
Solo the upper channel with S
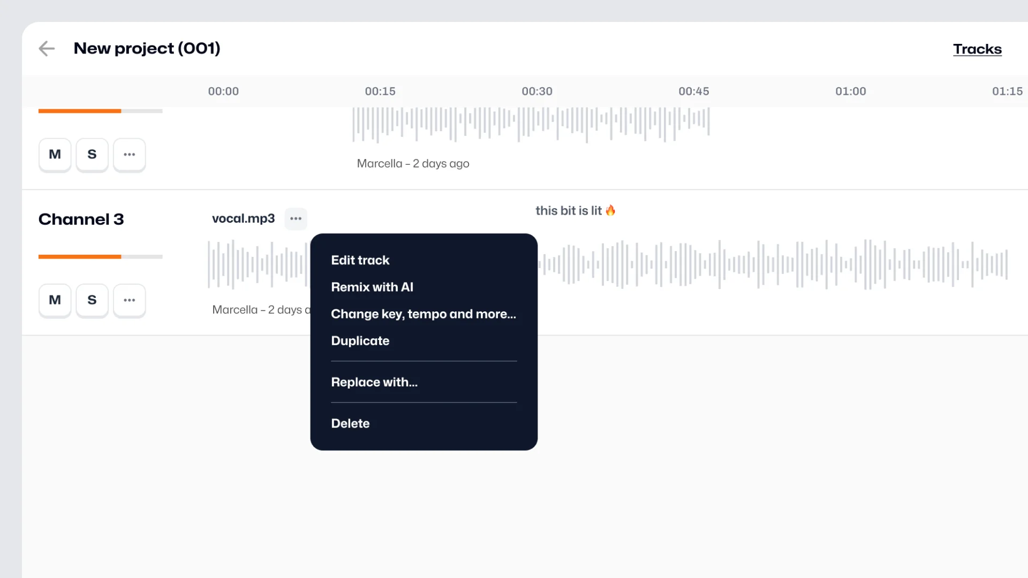point(92,155)
